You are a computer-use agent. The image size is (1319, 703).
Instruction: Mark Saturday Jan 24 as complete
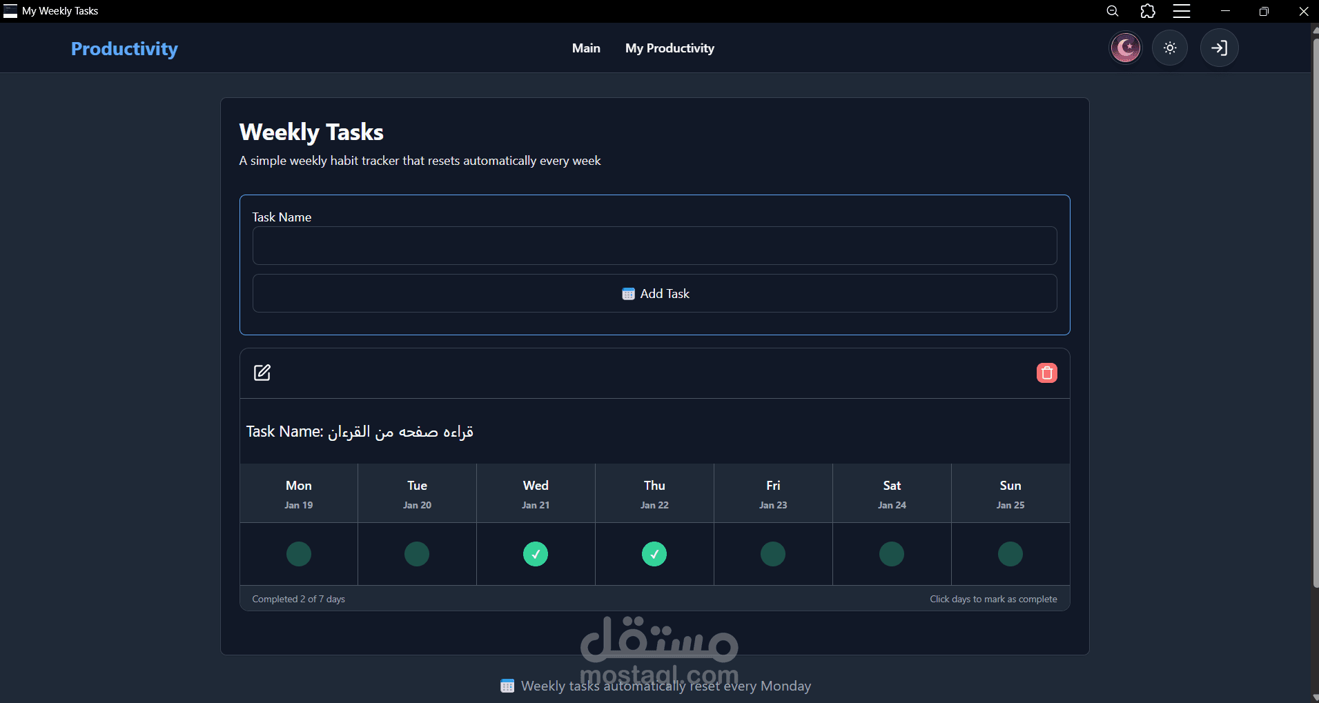click(x=892, y=553)
